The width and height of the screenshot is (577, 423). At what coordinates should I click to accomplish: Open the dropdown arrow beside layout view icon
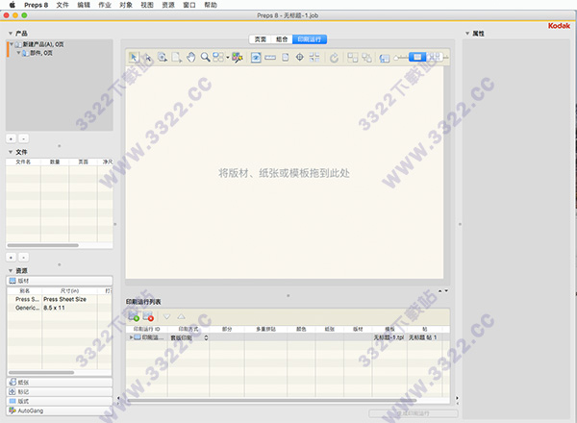click(227, 58)
